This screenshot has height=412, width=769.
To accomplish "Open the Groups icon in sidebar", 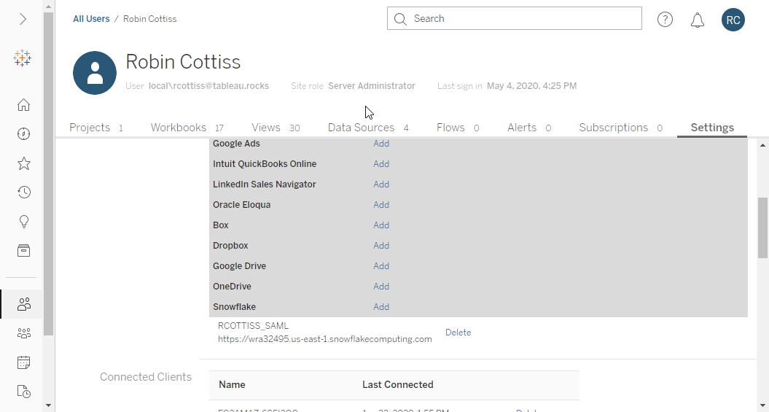I will pyautogui.click(x=23, y=333).
